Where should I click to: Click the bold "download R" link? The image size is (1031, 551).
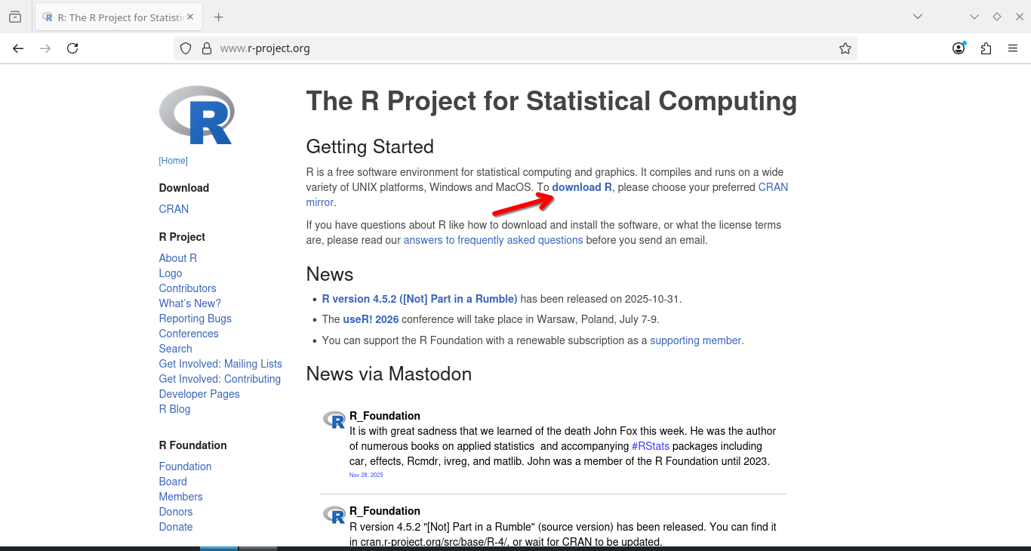581,187
